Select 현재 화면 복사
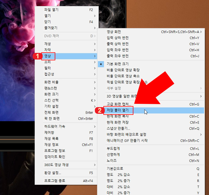The width and height of the screenshot is (209, 195). pyautogui.click(x=151, y=117)
